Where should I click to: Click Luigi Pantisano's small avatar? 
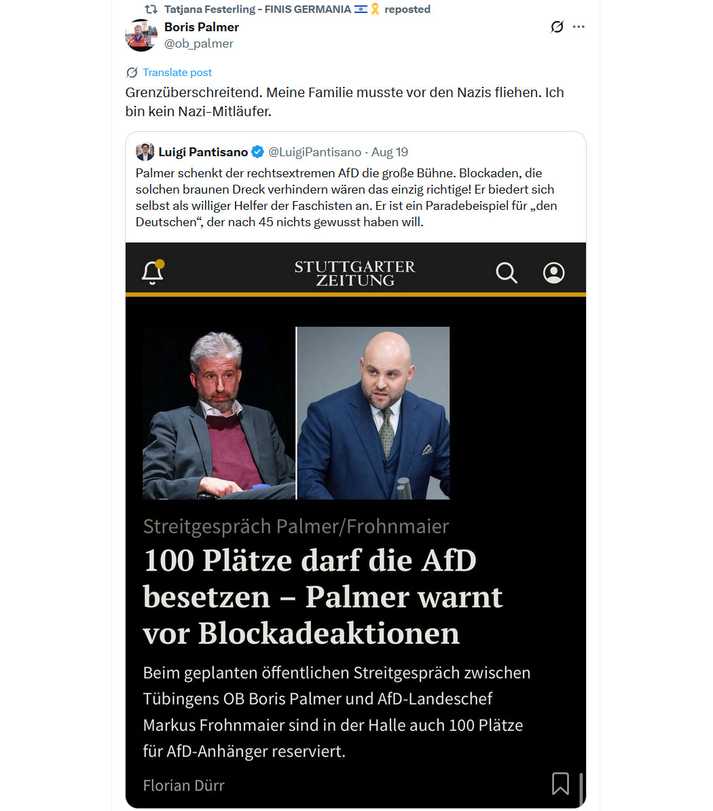coord(145,151)
